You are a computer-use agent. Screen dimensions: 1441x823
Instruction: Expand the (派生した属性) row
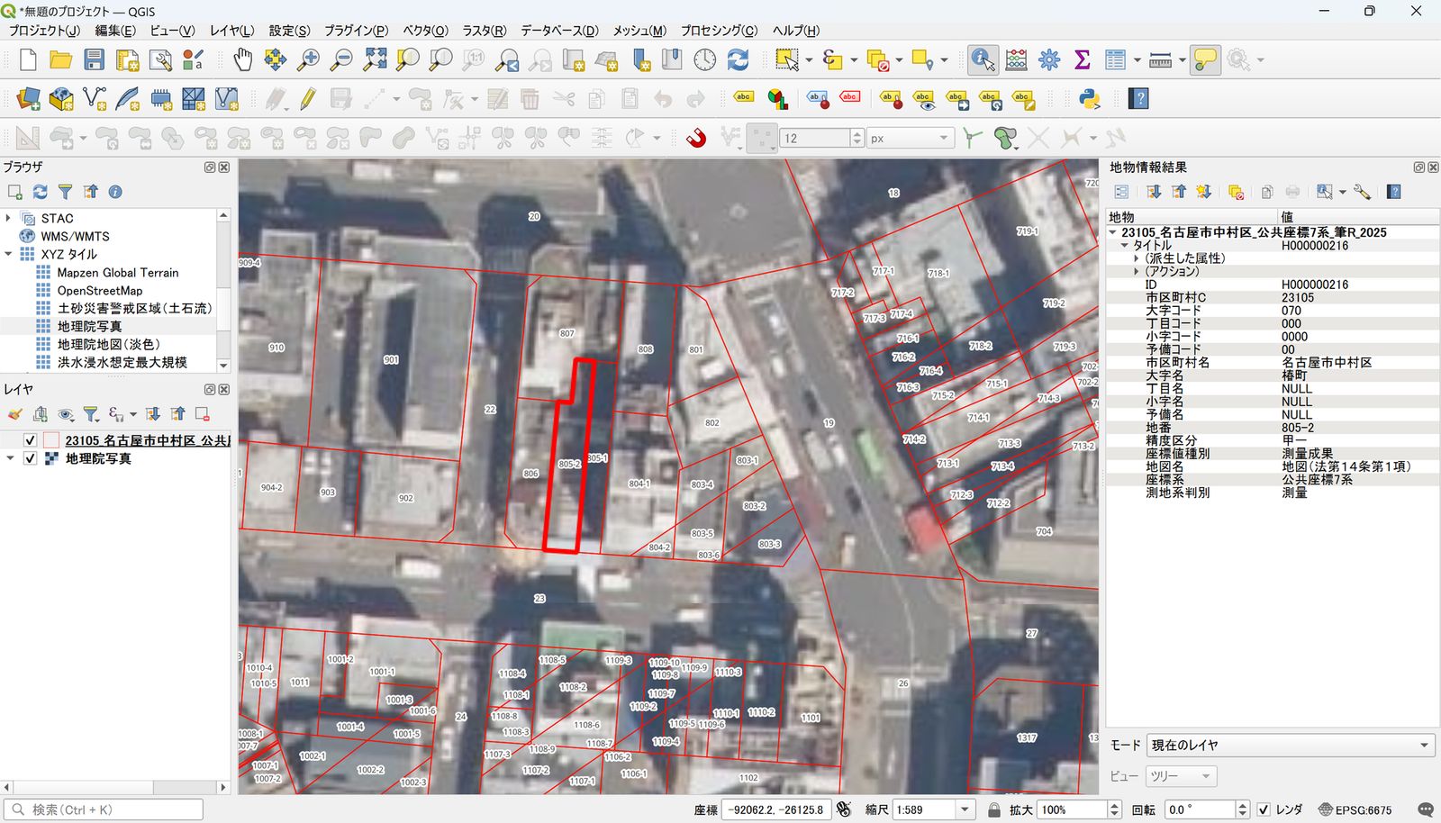pos(1137,258)
